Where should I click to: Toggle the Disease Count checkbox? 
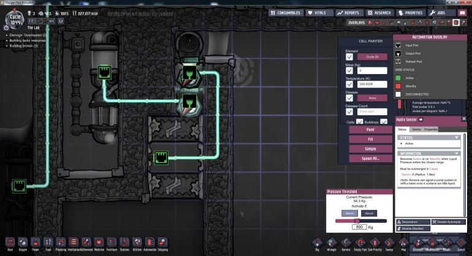click(x=349, y=111)
